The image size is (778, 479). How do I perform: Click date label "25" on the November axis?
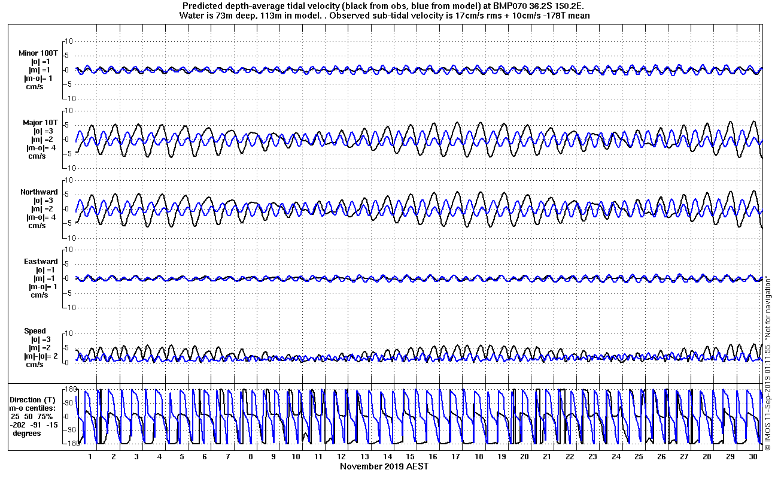click(639, 457)
